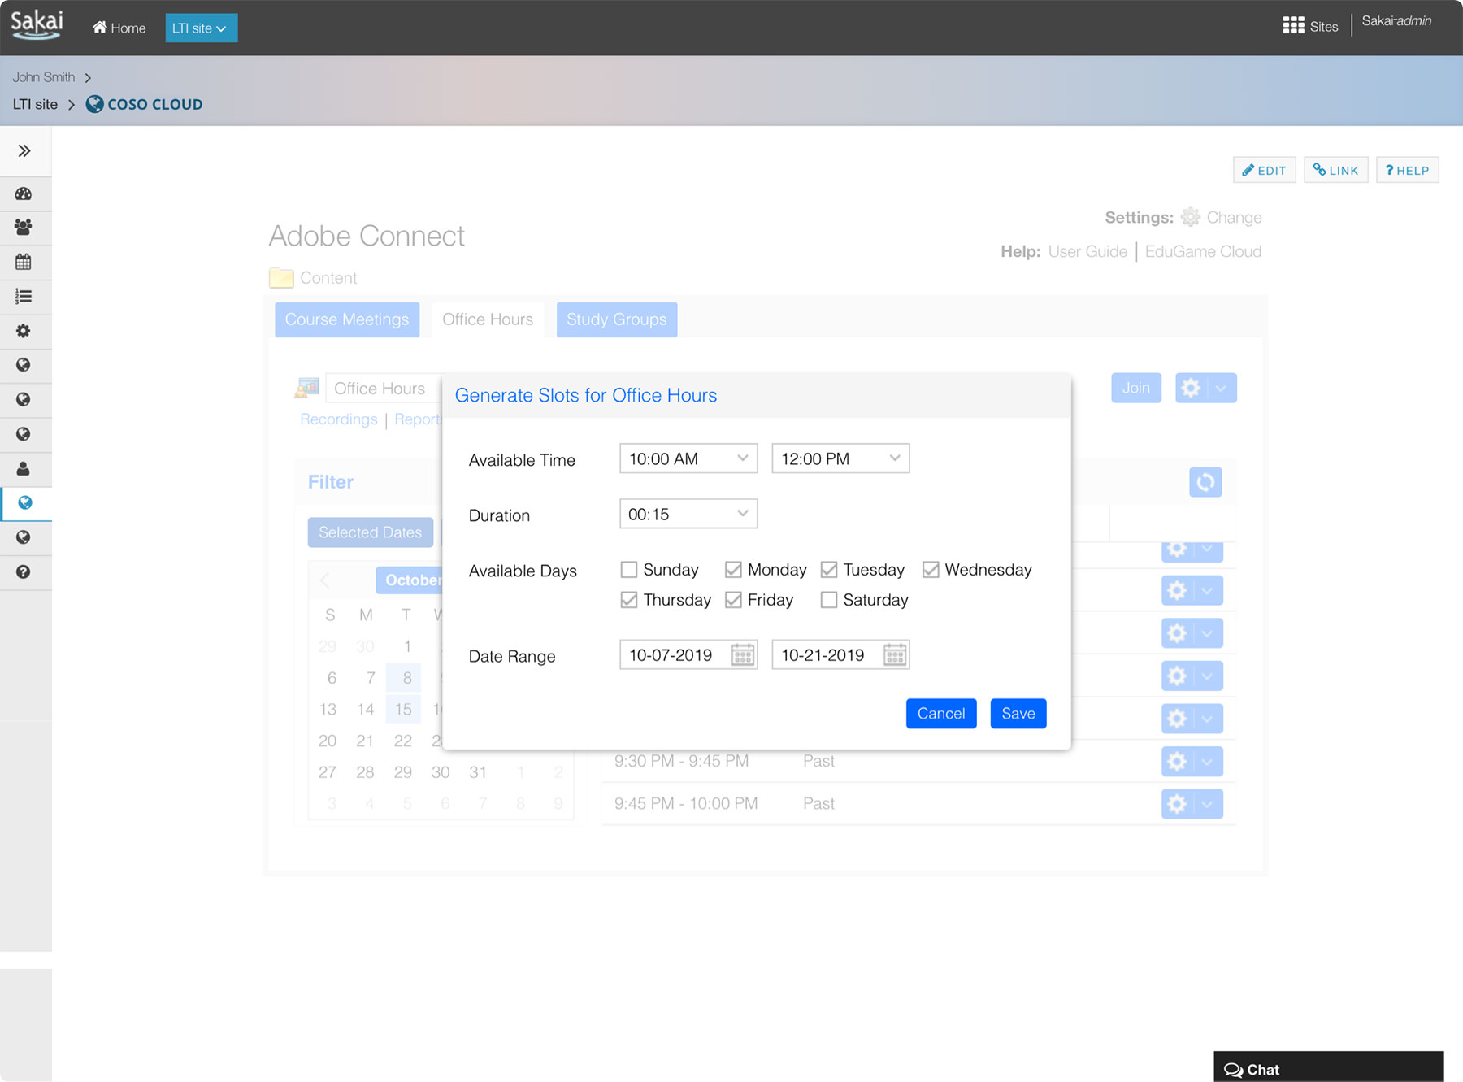Select the Selected Dates filter tab
This screenshot has width=1463, height=1082.
coord(370,532)
